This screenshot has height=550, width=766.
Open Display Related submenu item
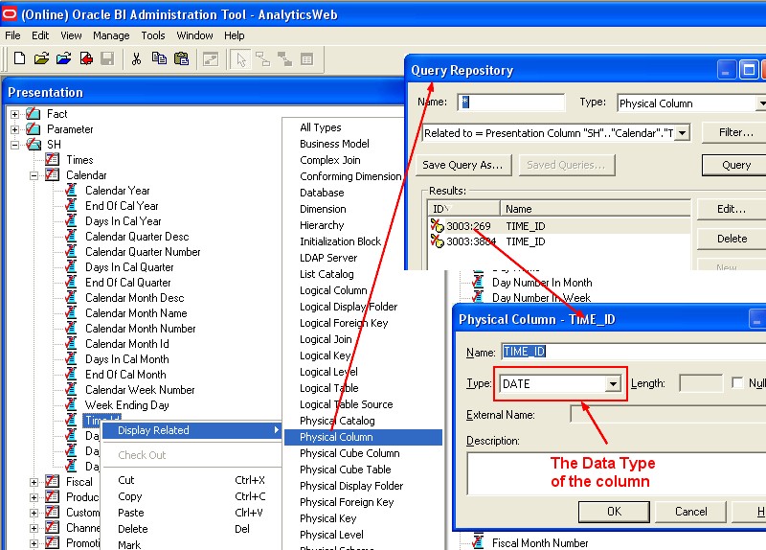coord(191,430)
